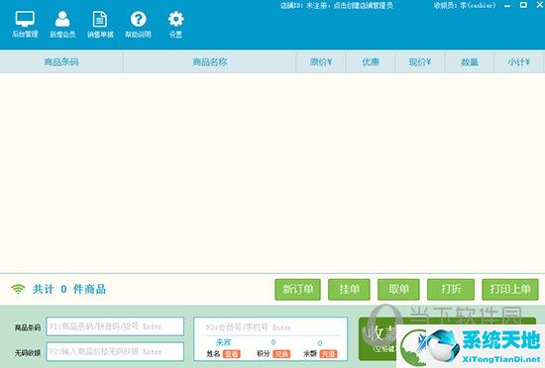Click the 新增会员 add member icon
Viewport: 545px width, 368px height.
tap(62, 24)
